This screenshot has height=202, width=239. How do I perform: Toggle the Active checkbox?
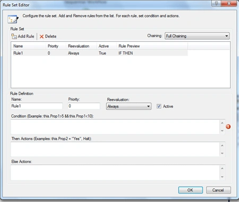(x=159, y=106)
